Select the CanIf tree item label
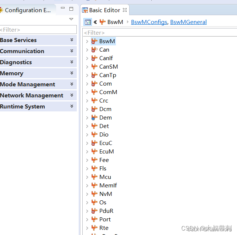 point(106,58)
